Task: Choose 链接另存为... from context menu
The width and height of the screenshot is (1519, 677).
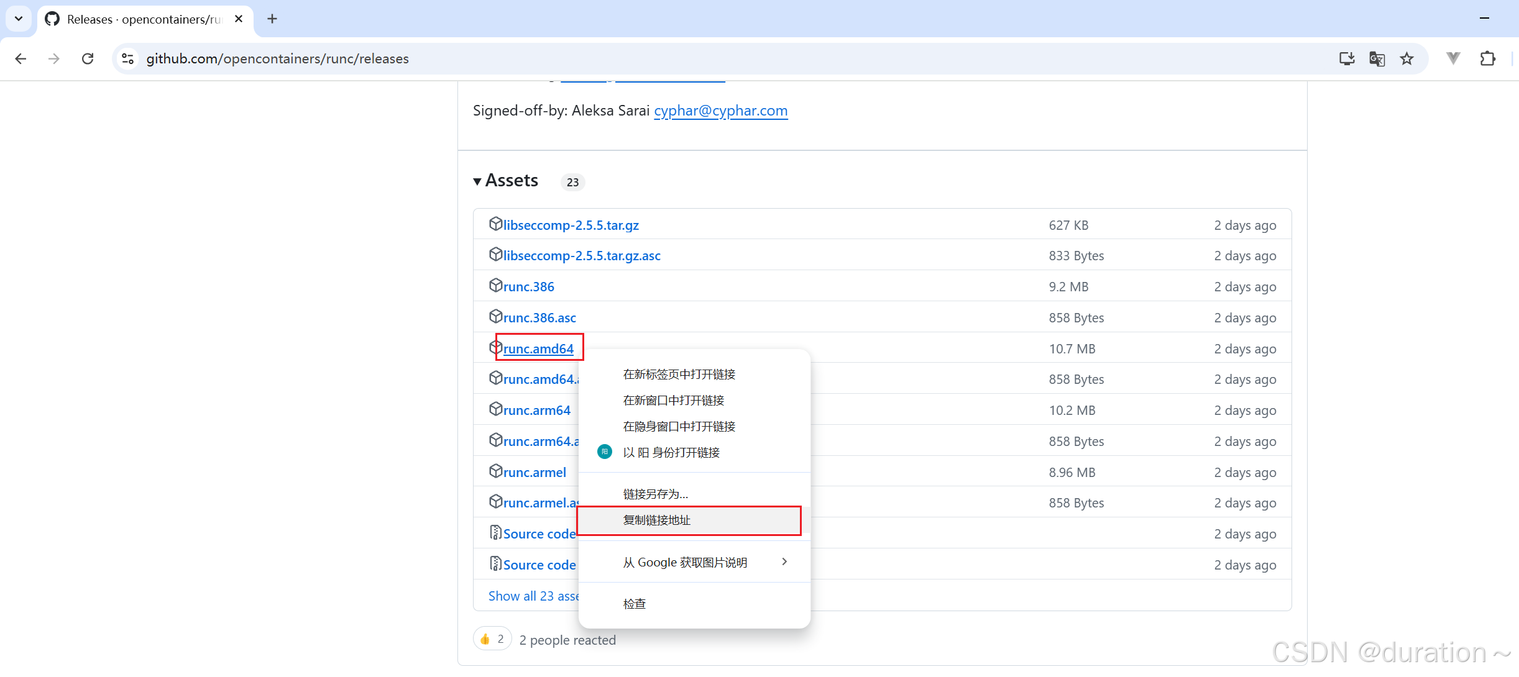Action: [x=694, y=494]
